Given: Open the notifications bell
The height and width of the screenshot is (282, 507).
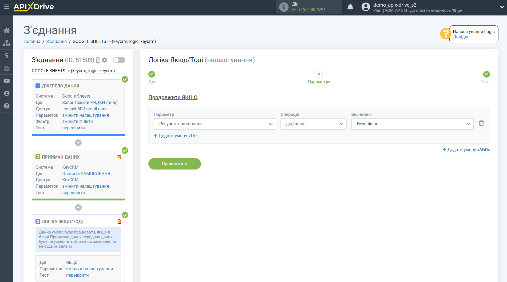Looking at the screenshot, I should point(350,7).
